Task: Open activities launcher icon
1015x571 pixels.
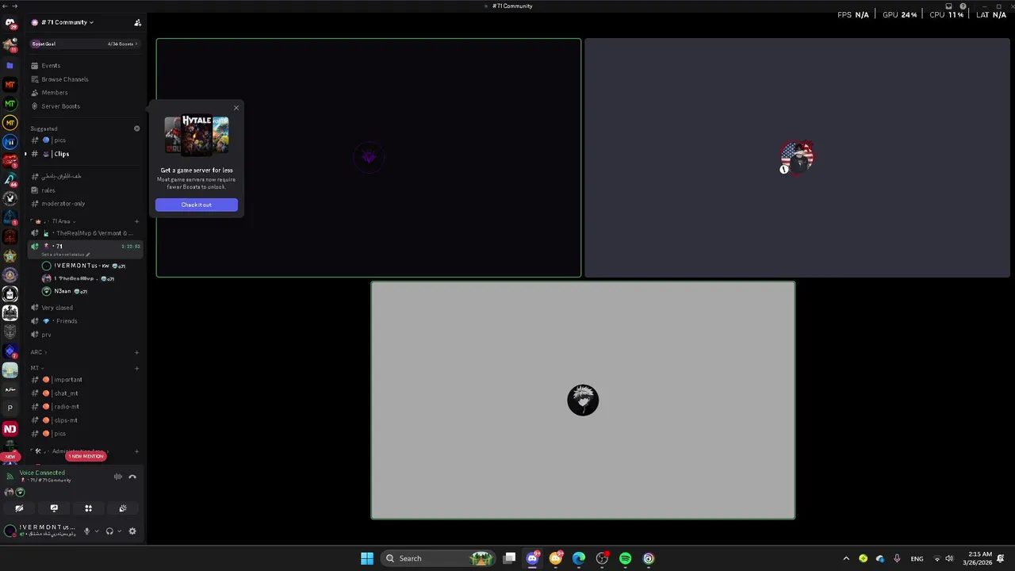Action: point(88,508)
